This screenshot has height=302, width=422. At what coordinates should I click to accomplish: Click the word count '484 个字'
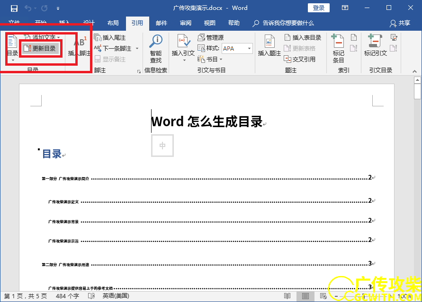pyautogui.click(x=67, y=296)
